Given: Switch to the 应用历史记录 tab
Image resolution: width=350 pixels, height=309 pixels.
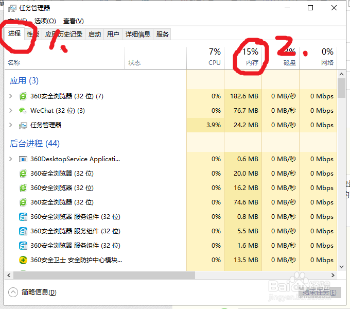Looking at the screenshot, I should [64, 34].
